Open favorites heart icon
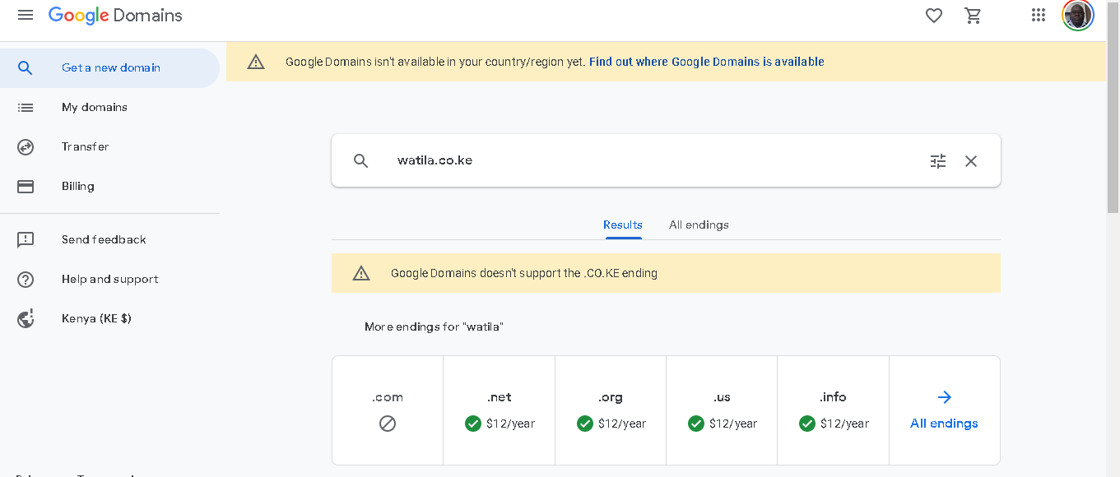This screenshot has height=477, width=1120. coord(933,15)
